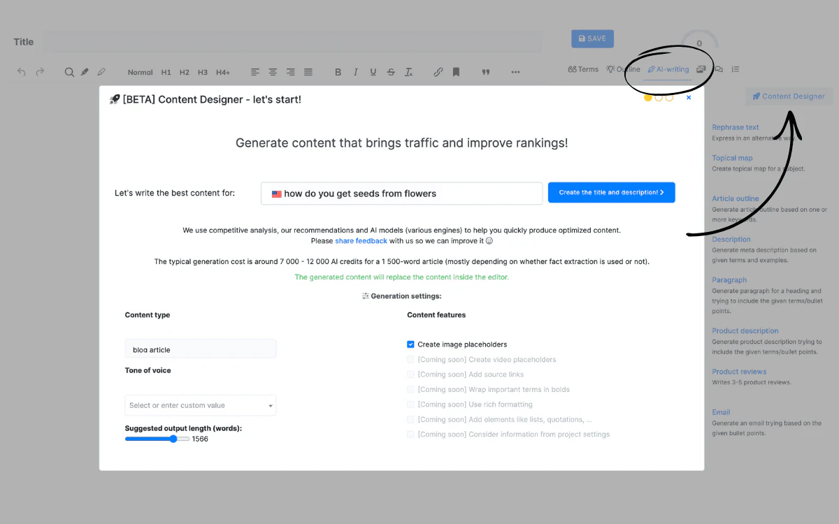Click the strikethrough icon in the toolbar

coord(391,72)
